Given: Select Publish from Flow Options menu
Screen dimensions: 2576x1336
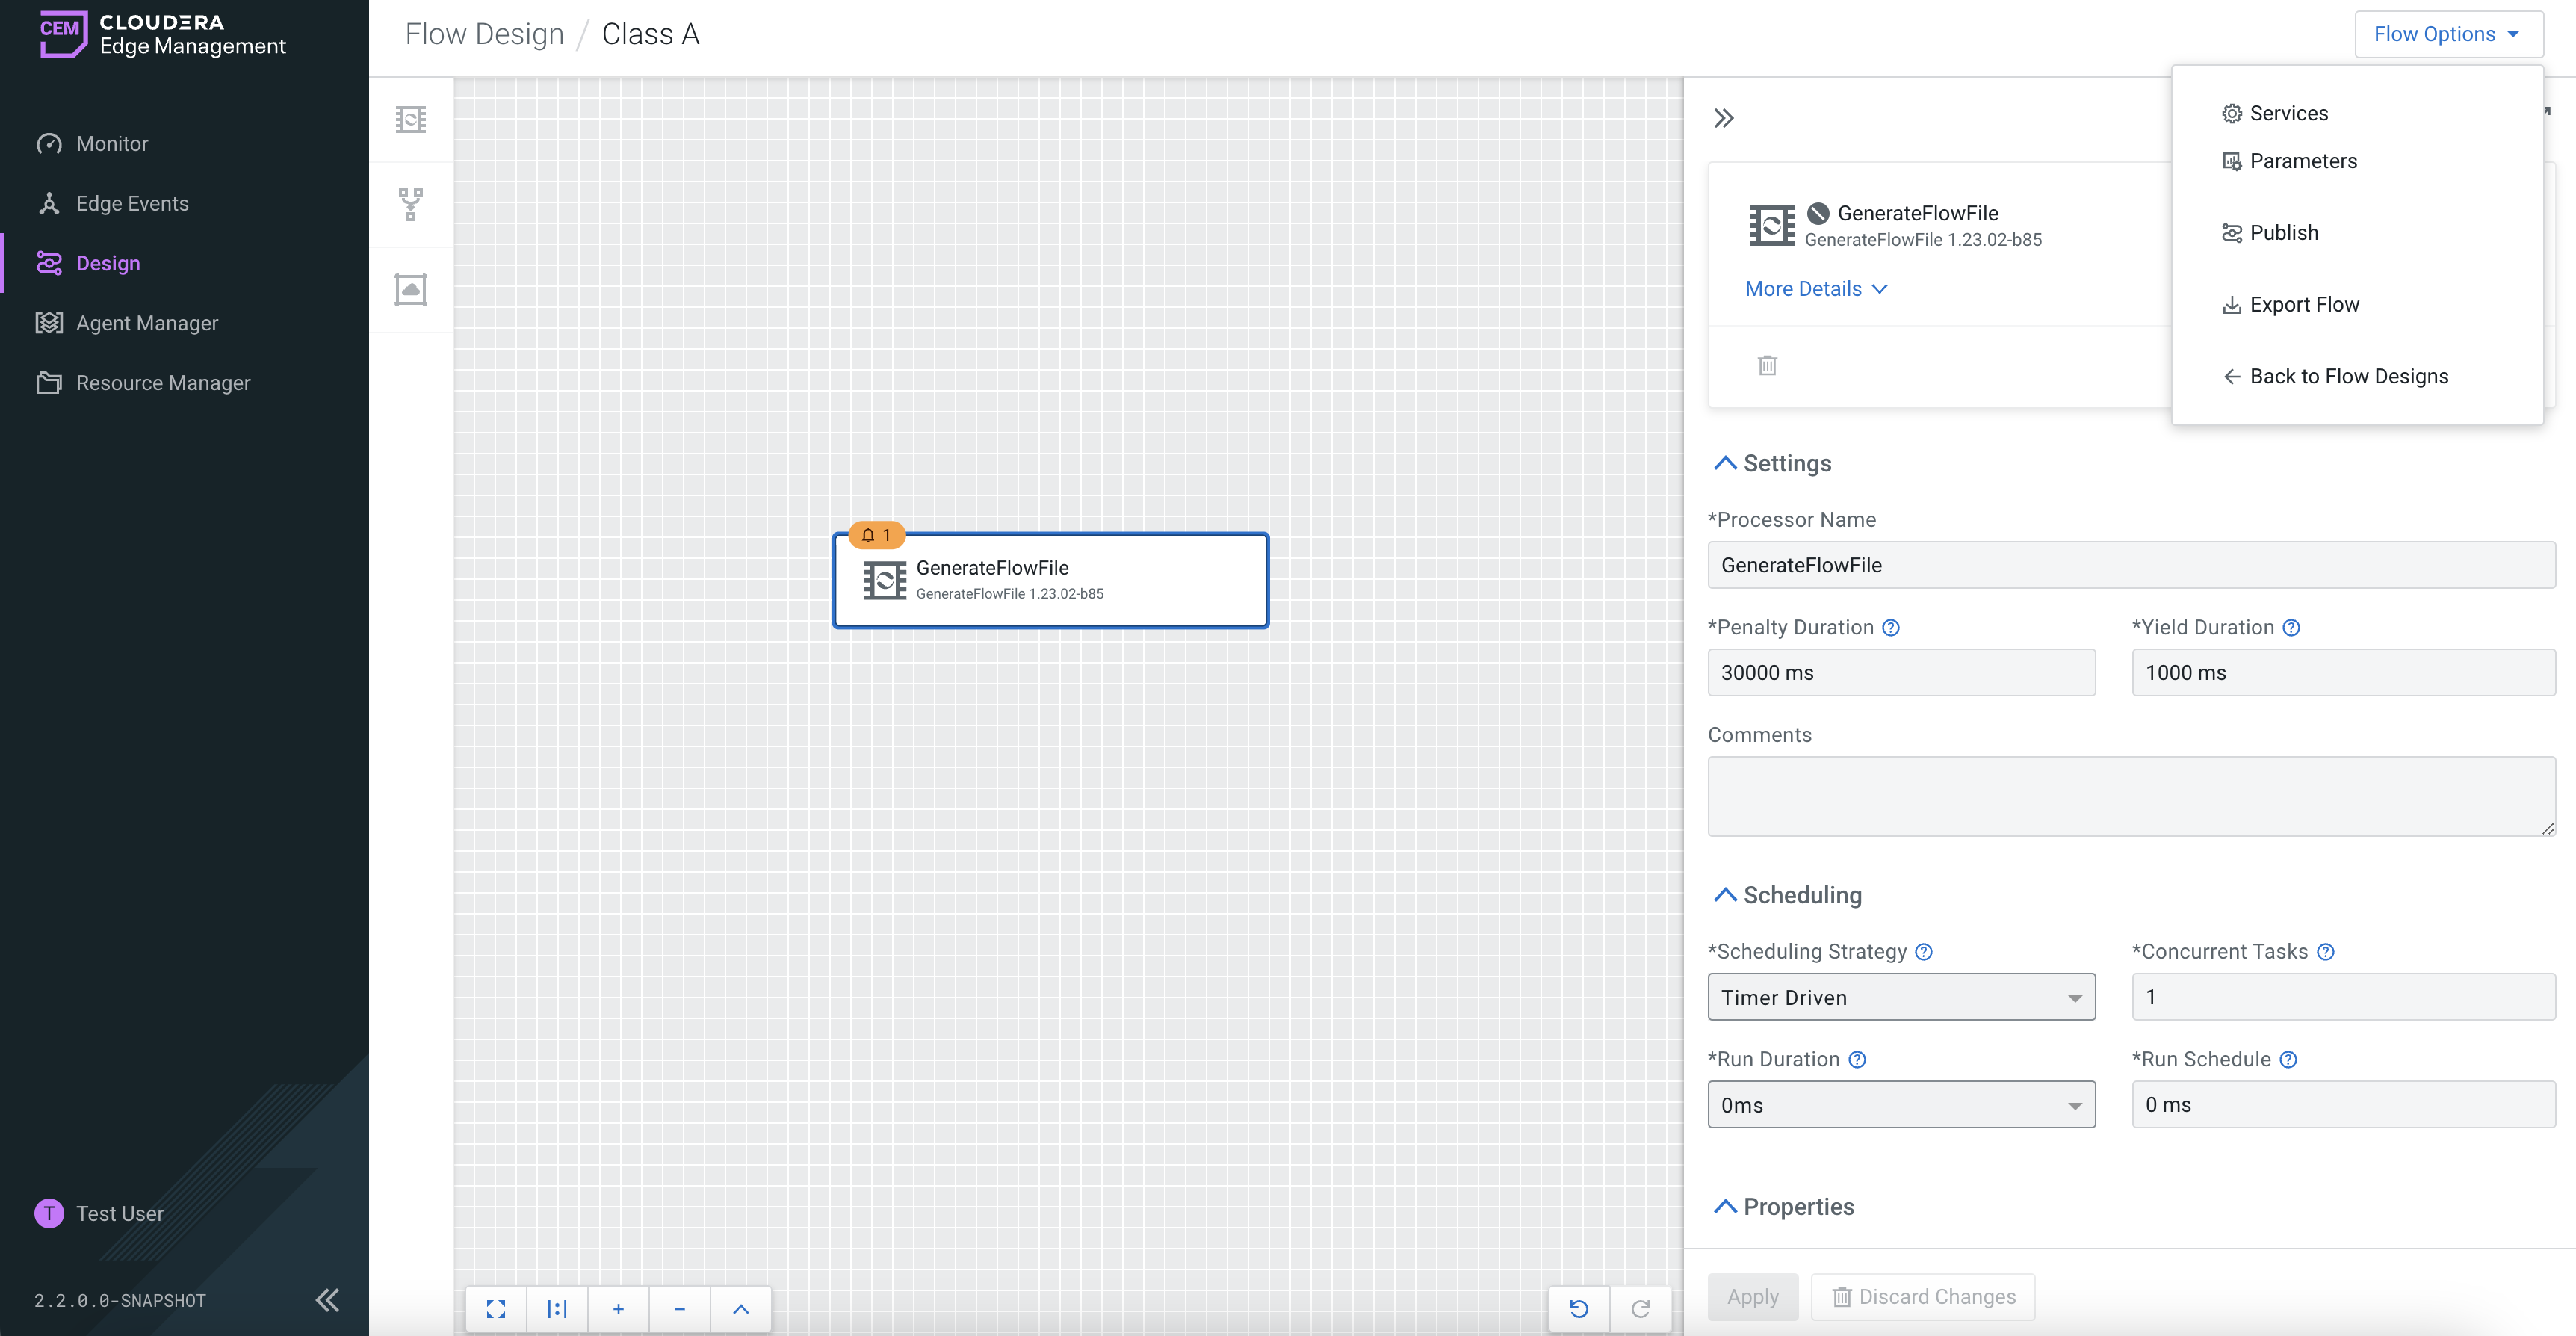Looking at the screenshot, I should 2283,233.
